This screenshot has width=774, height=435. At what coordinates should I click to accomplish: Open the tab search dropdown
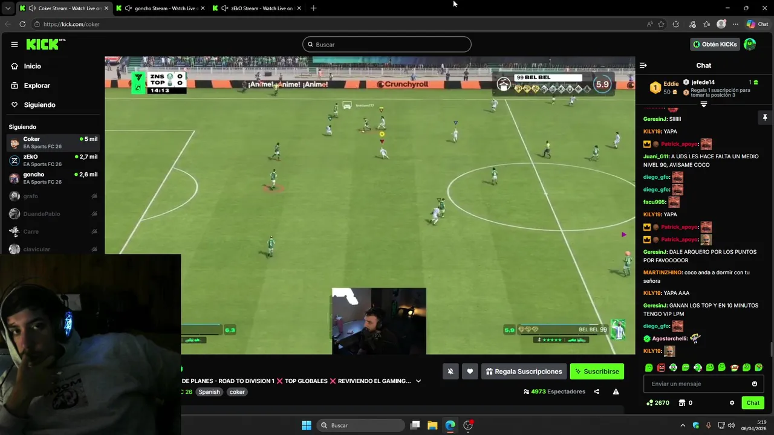[7, 8]
